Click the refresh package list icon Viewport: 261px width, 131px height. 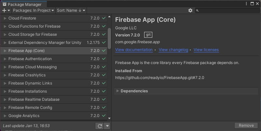[x=100, y=126]
